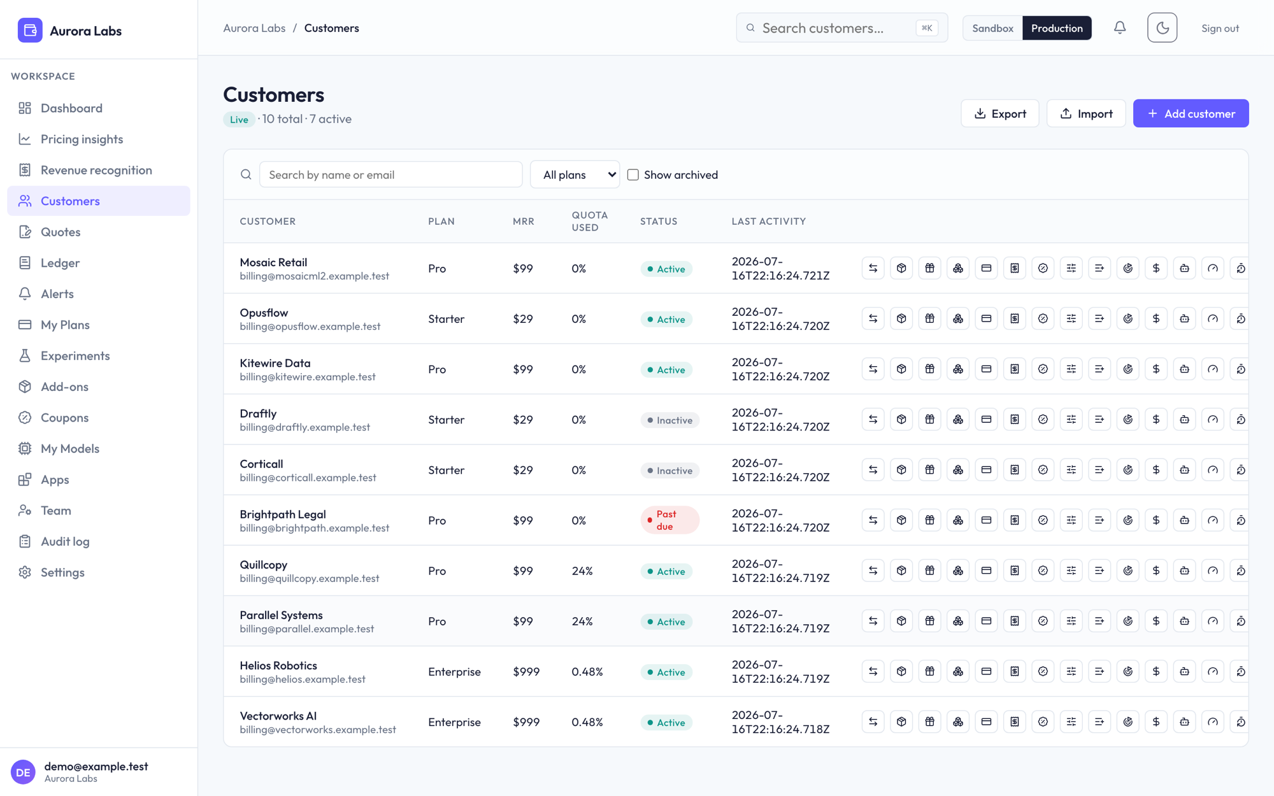This screenshot has width=1274, height=796.
Task: Click the Aurora Labs logo icon
Action: coord(30,30)
